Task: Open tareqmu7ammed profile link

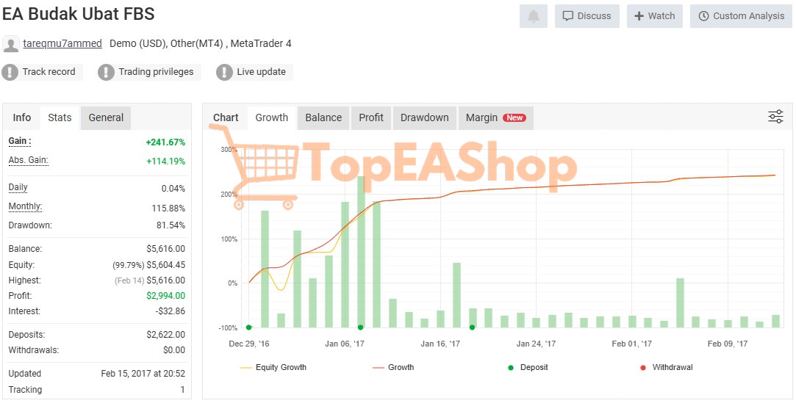Action: pyautogui.click(x=62, y=43)
